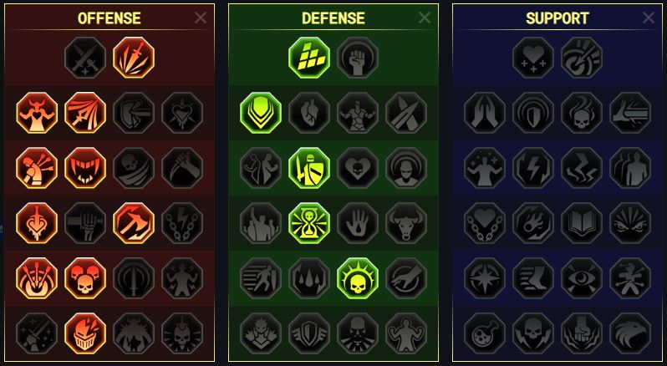
Task: Click the green hourglass mastery icon
Action: [x=309, y=223]
